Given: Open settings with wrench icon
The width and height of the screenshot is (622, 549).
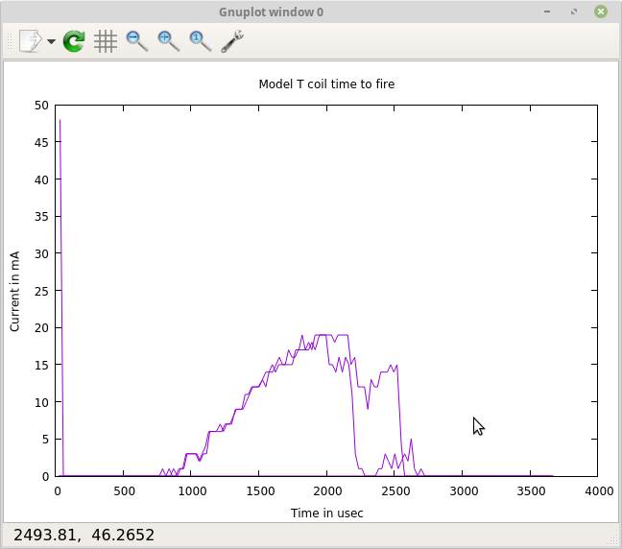Looking at the screenshot, I should coord(232,41).
